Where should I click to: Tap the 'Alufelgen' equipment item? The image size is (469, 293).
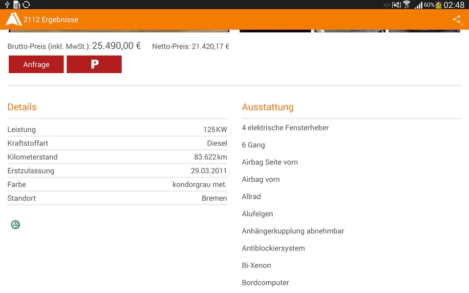(x=257, y=214)
